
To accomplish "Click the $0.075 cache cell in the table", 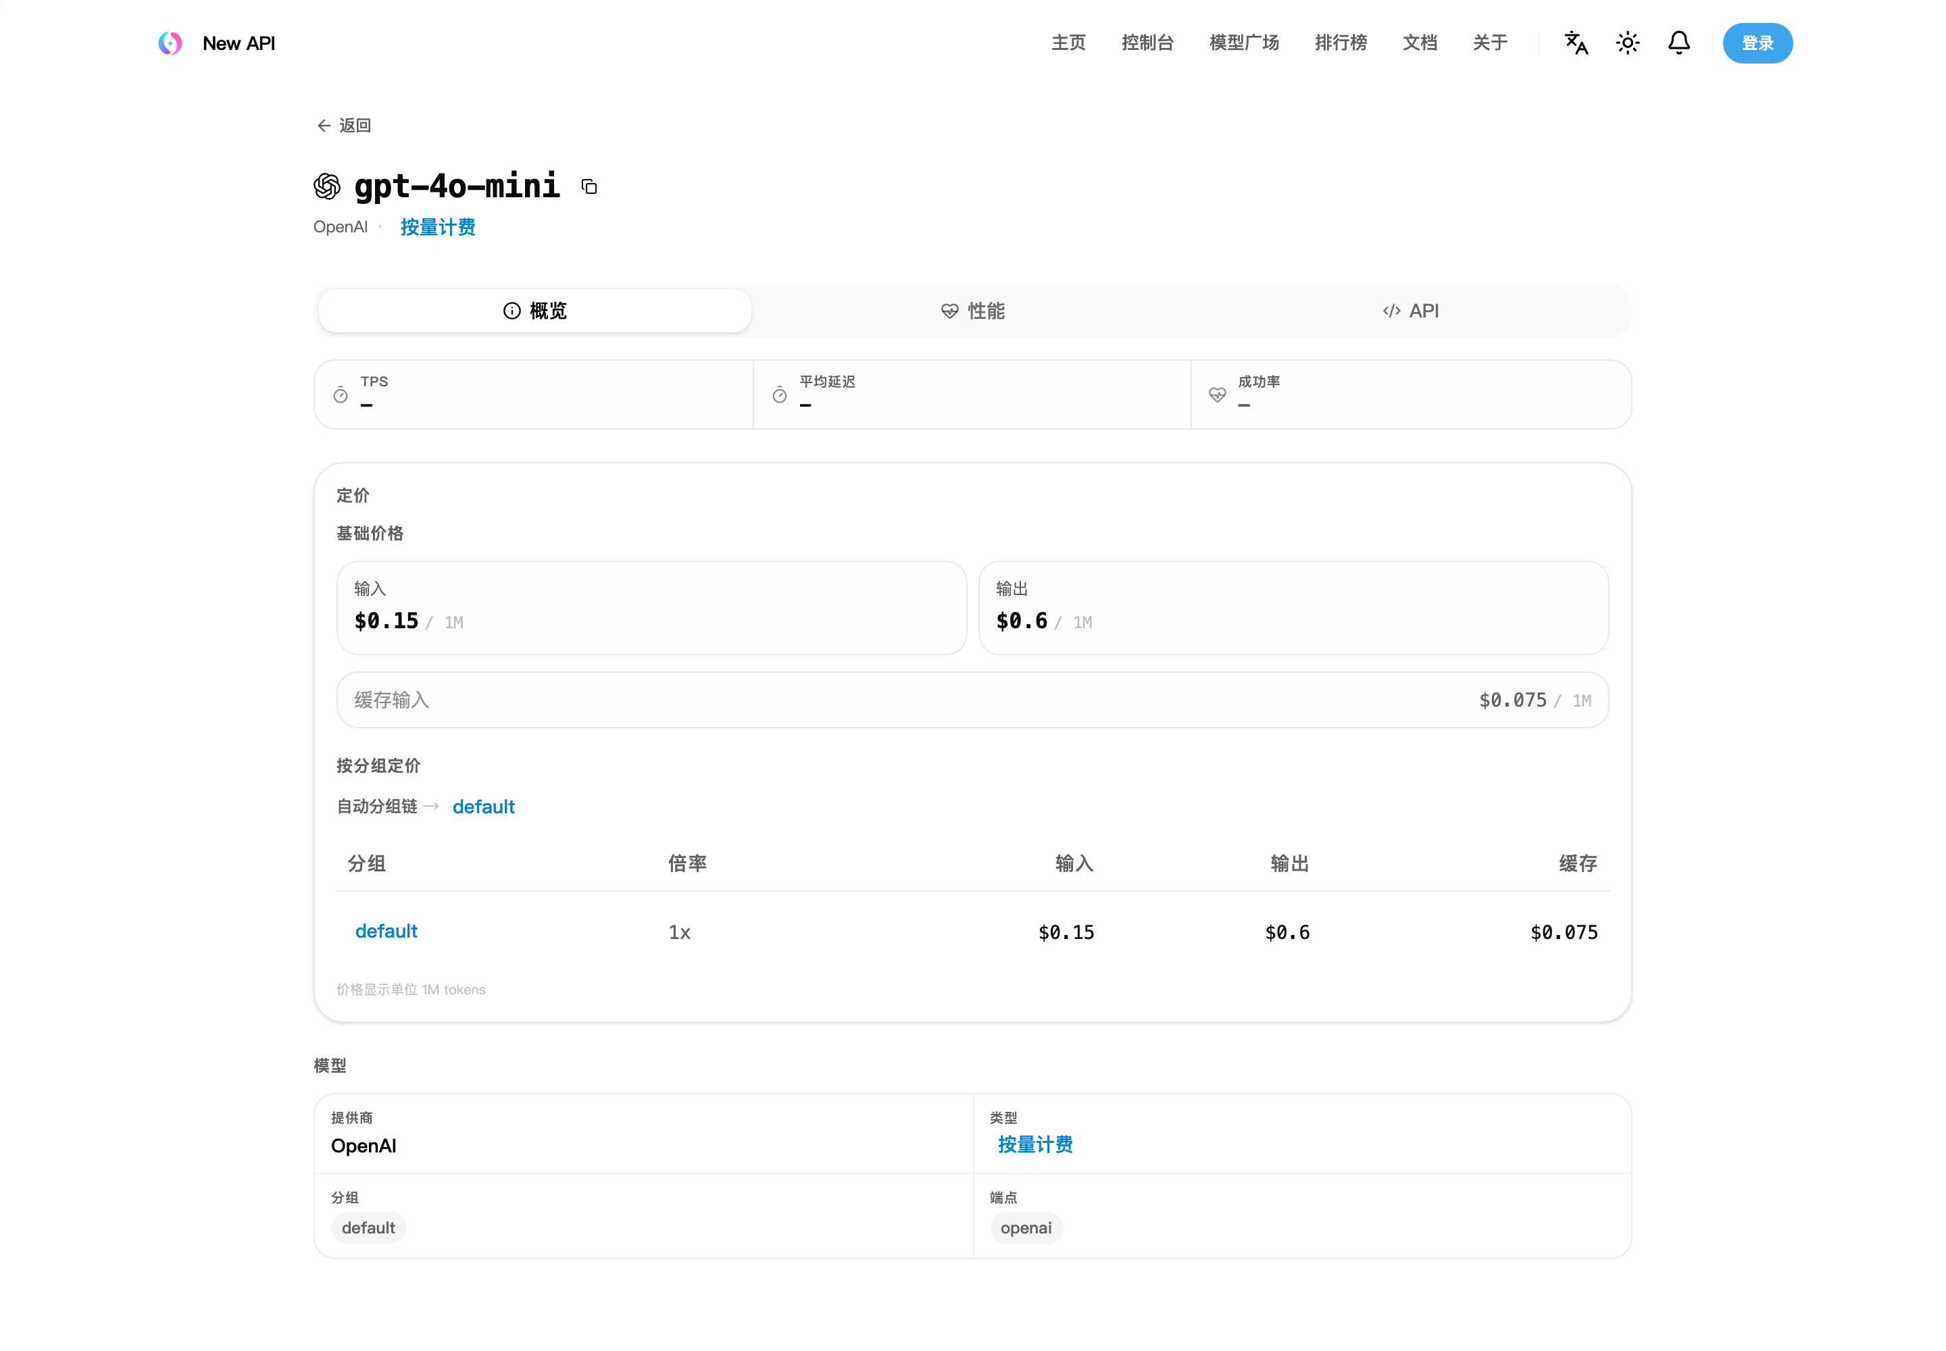I will pyautogui.click(x=1564, y=932).
